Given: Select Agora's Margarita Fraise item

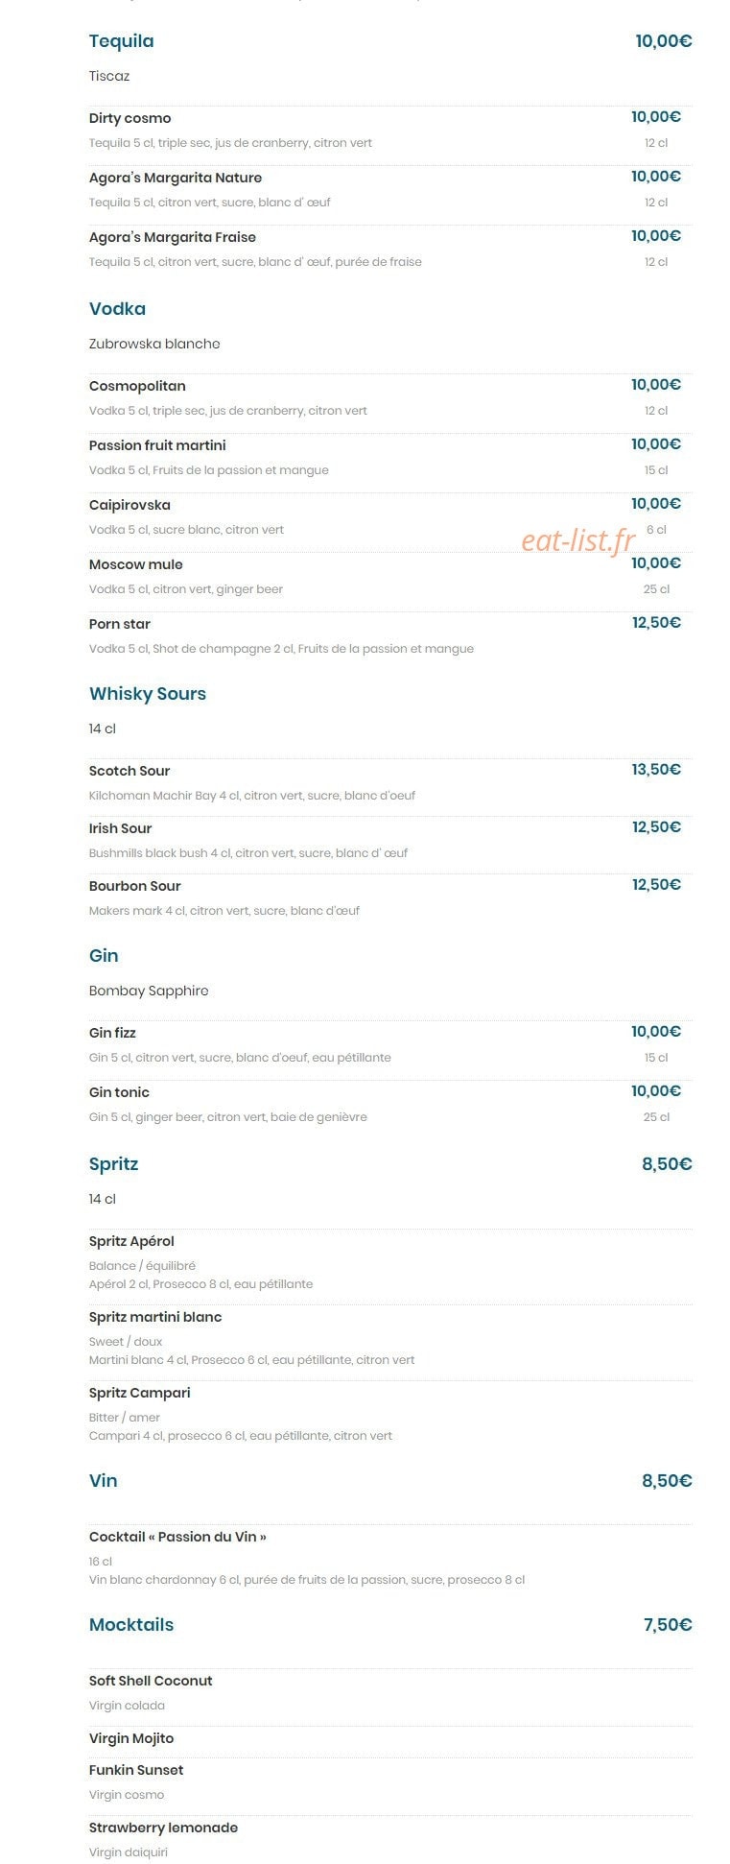Looking at the screenshot, I should pyautogui.click(x=173, y=237).
